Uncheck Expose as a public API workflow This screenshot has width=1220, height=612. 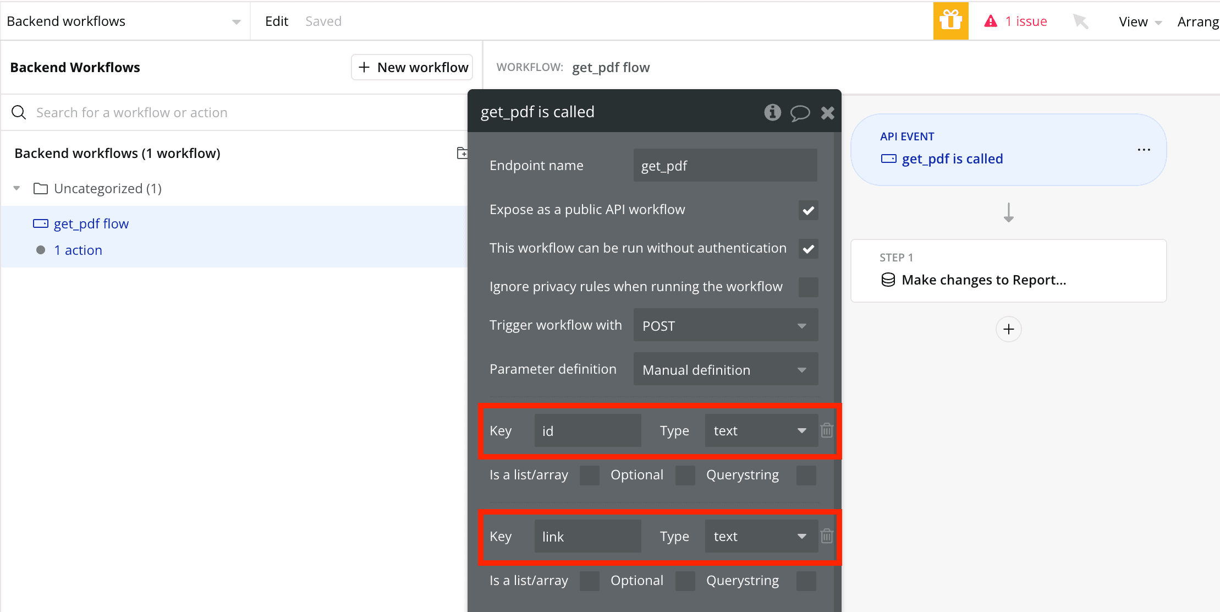(808, 210)
